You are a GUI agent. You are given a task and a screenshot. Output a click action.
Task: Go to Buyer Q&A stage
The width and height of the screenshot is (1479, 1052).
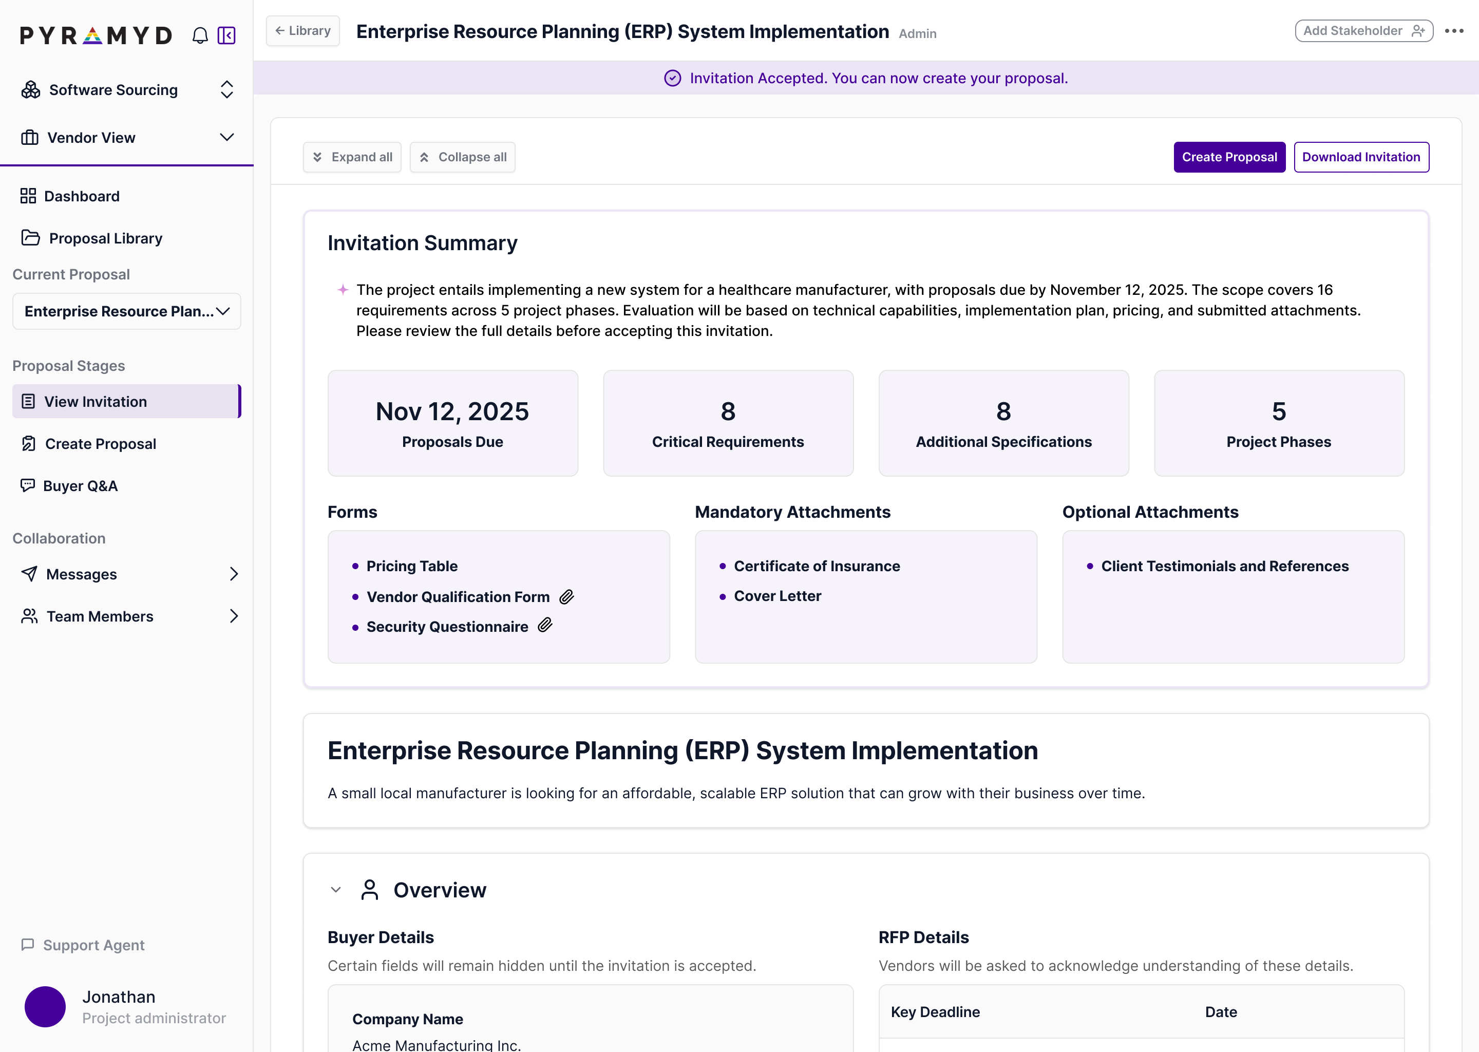[80, 486]
